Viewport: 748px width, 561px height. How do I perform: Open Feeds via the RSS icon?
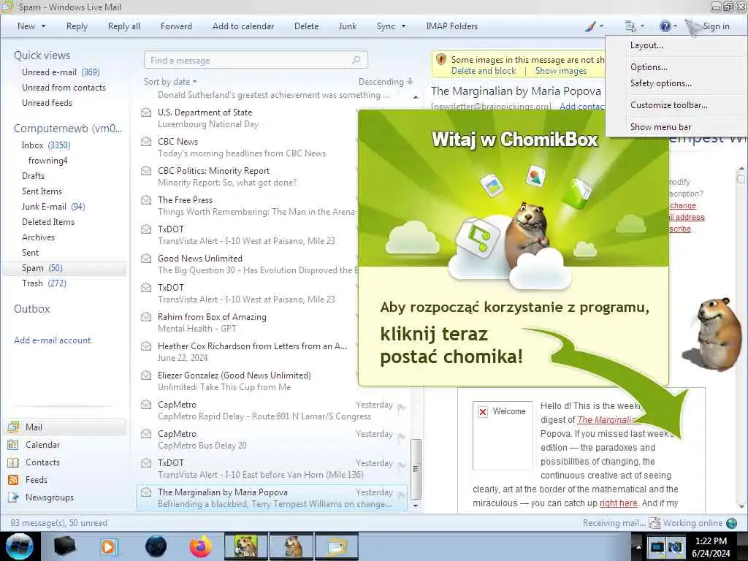coord(13,480)
